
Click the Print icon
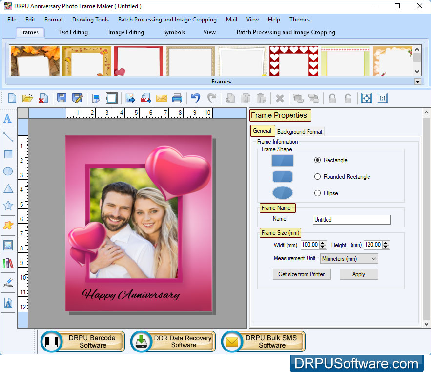(177, 98)
